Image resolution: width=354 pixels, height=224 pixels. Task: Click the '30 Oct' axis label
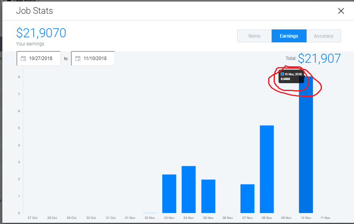click(x=91, y=218)
